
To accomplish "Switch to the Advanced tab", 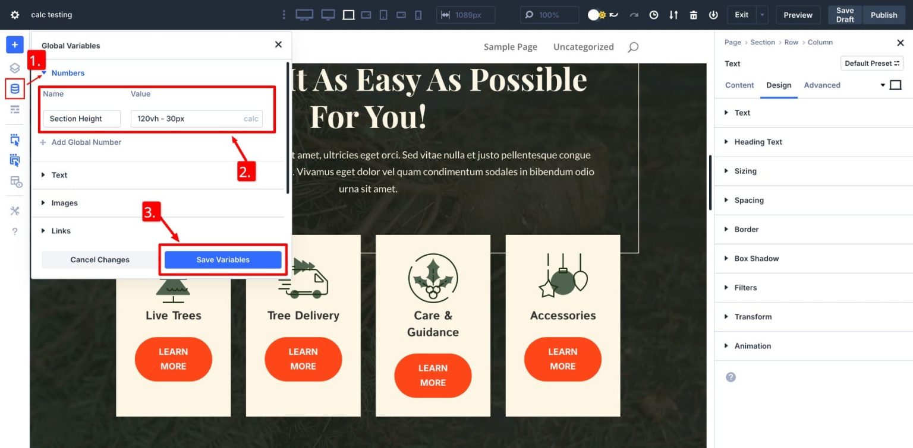I will pos(822,85).
